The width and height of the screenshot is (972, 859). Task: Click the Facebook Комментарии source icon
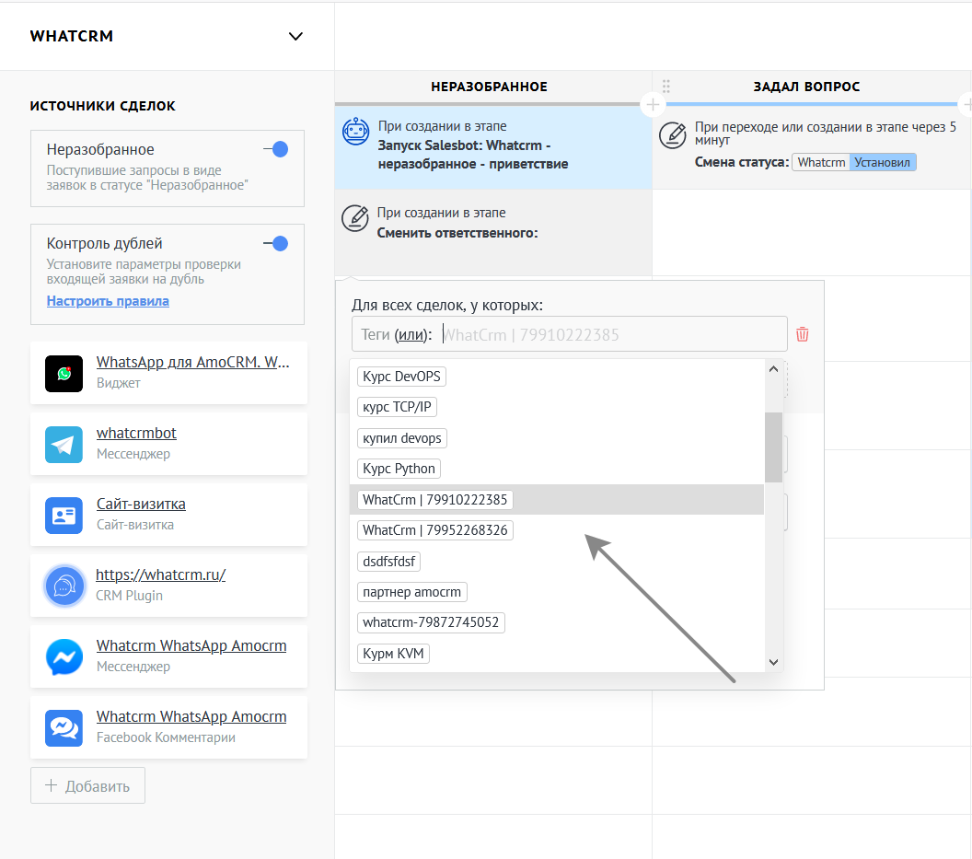click(x=64, y=728)
